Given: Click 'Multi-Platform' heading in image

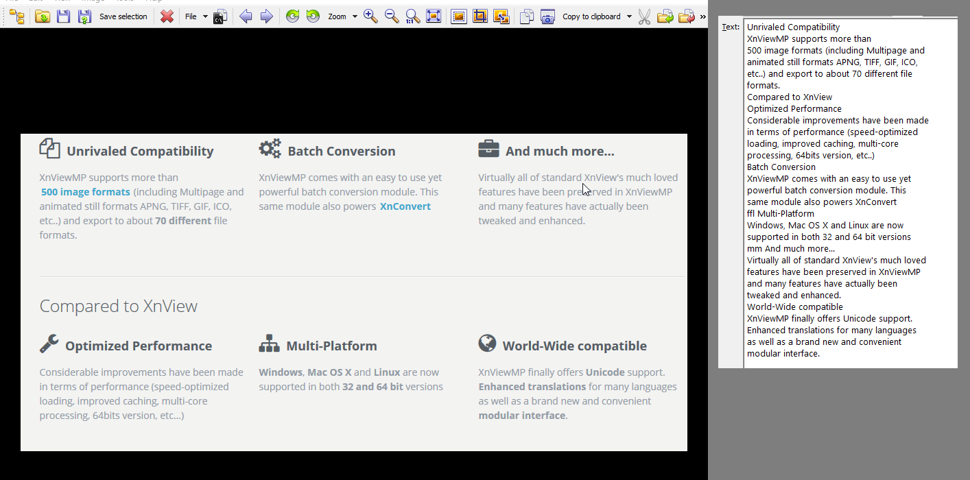Looking at the screenshot, I should pyautogui.click(x=332, y=346).
